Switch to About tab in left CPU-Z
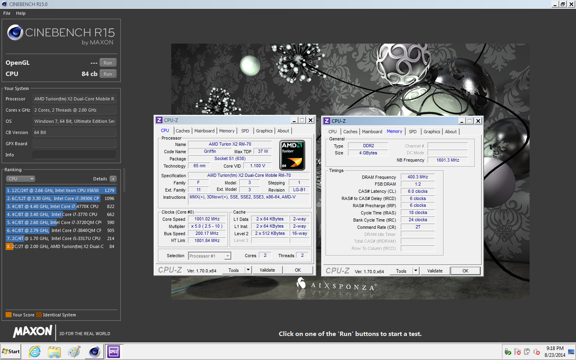The height and width of the screenshot is (360, 576). (x=283, y=131)
